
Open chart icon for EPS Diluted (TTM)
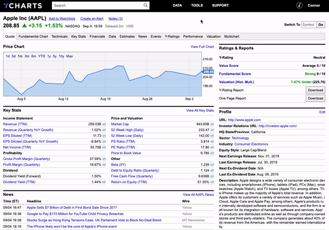coord(104,136)
